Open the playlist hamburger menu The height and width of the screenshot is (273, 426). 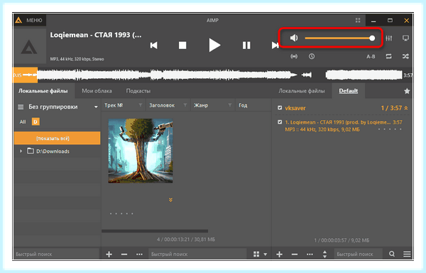(407, 254)
